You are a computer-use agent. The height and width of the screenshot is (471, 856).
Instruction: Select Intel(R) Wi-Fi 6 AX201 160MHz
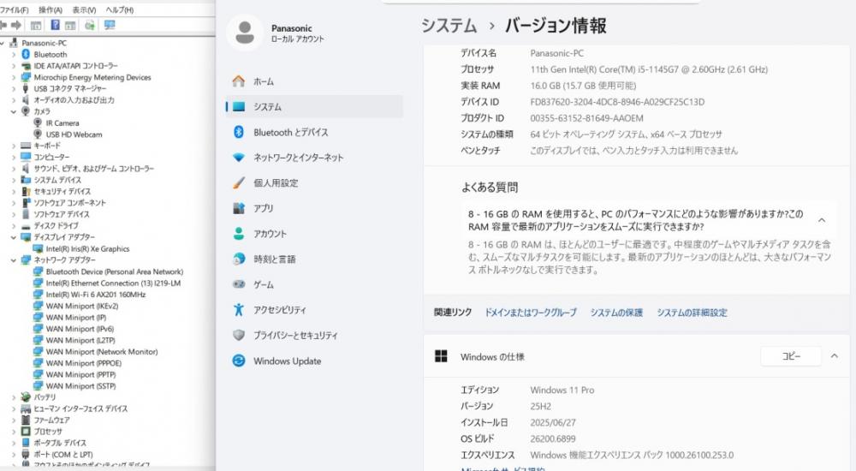96,295
